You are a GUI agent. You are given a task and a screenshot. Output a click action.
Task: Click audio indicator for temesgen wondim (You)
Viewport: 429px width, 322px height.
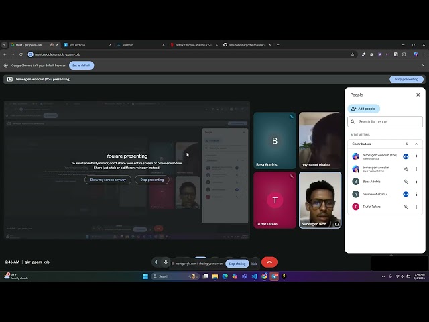406,156
